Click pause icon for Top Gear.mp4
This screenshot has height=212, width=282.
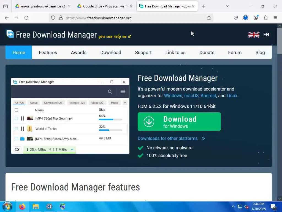pyautogui.click(x=22, y=118)
